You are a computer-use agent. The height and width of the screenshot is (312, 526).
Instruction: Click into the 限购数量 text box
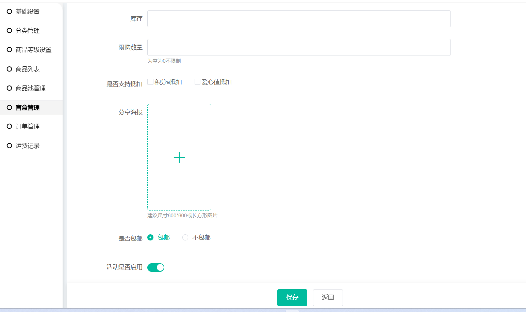pyautogui.click(x=299, y=47)
